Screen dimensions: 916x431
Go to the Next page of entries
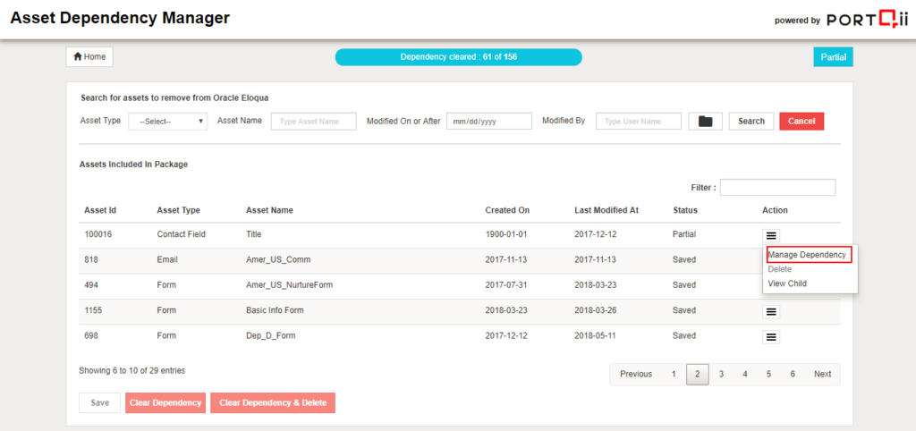coord(822,375)
